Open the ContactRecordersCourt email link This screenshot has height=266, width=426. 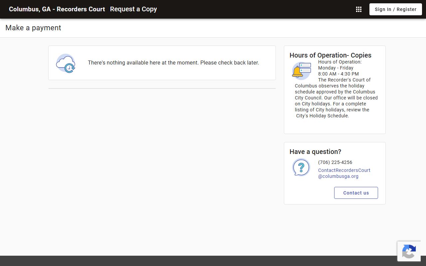[344, 173]
